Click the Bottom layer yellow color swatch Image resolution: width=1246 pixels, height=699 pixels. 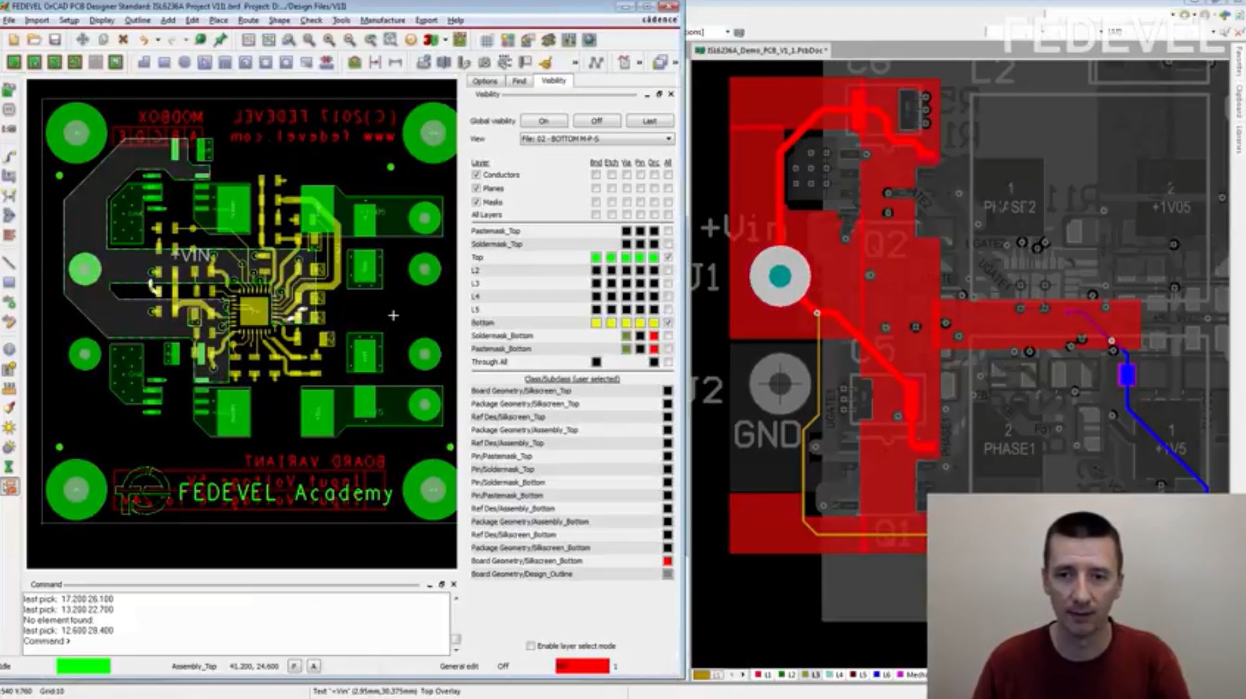596,323
